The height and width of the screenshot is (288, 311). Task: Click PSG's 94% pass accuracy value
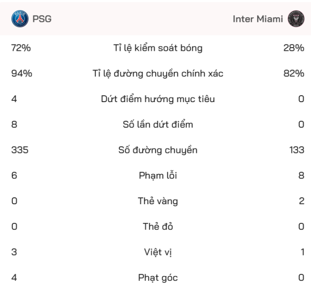point(21,74)
